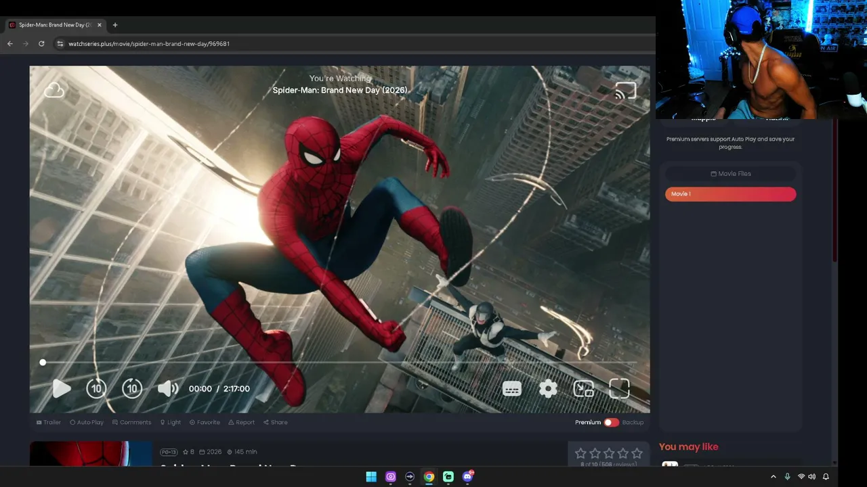Viewport: 867px width, 487px height.
Task: Share this movie
Action: pyautogui.click(x=275, y=422)
